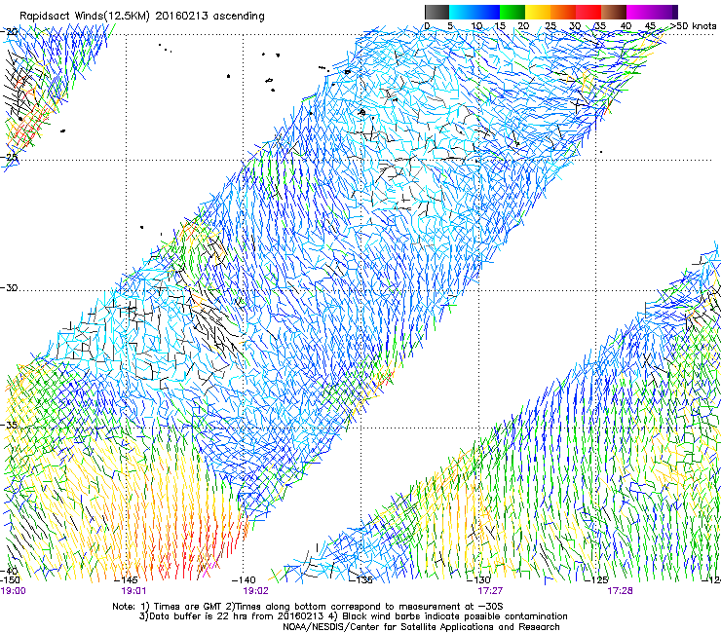Click the "-25" latitude label
The image size is (721, 633).
9,157
